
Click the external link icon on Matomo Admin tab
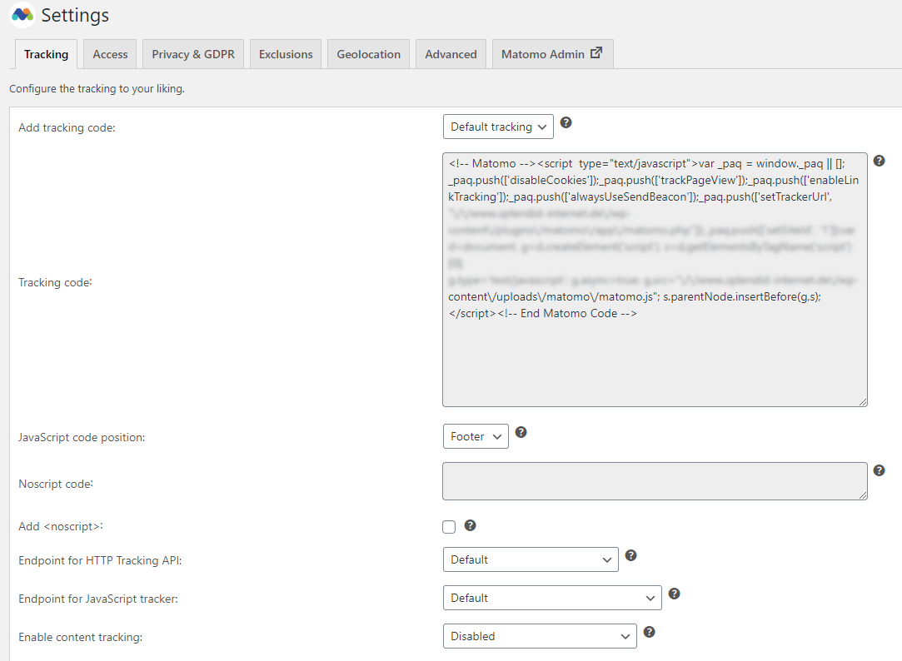596,53
